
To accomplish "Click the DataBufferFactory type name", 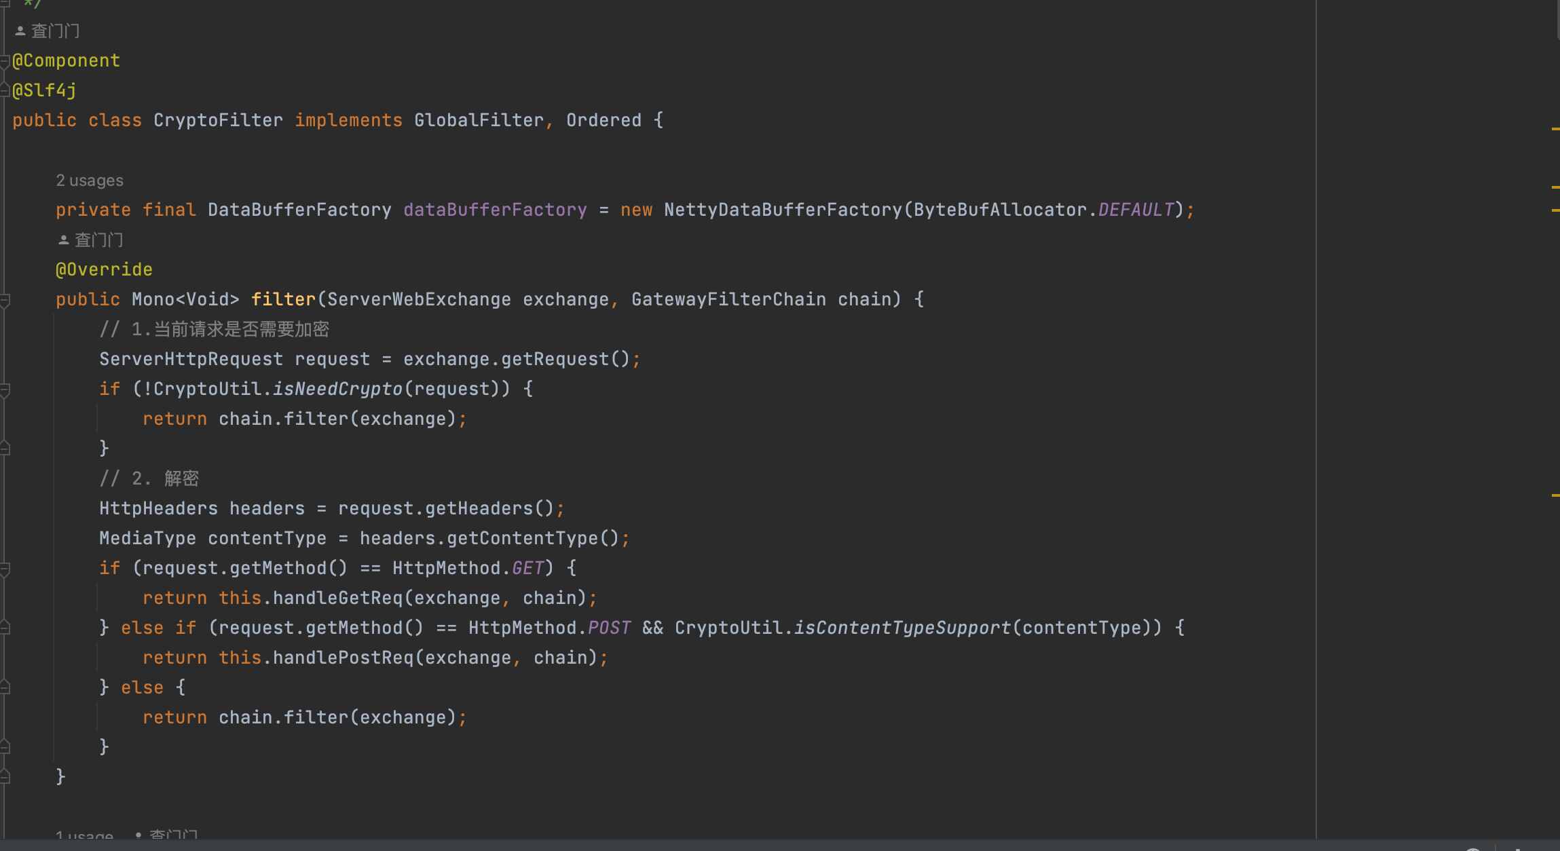I will click(x=299, y=210).
